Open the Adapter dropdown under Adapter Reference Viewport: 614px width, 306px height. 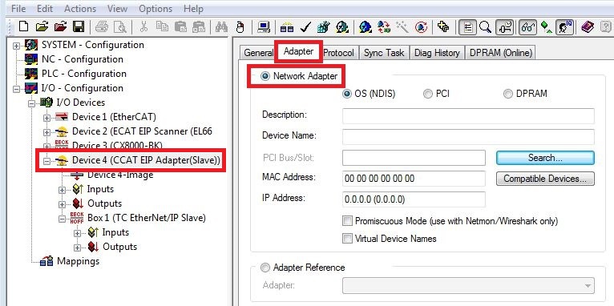[468, 285]
